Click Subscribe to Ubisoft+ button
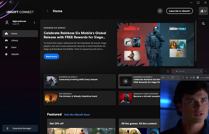 tap(179, 11)
